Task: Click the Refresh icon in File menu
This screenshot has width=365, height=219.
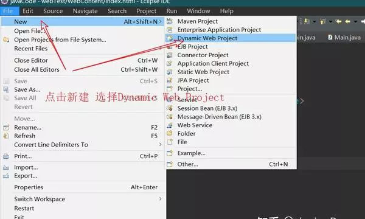Action: (x=6, y=136)
